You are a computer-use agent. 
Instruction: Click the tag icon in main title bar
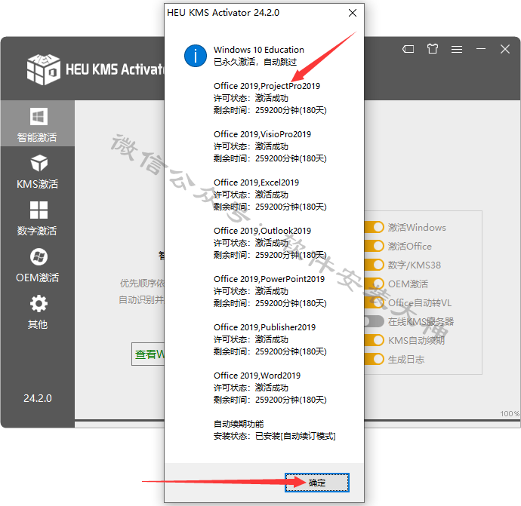tap(408, 50)
